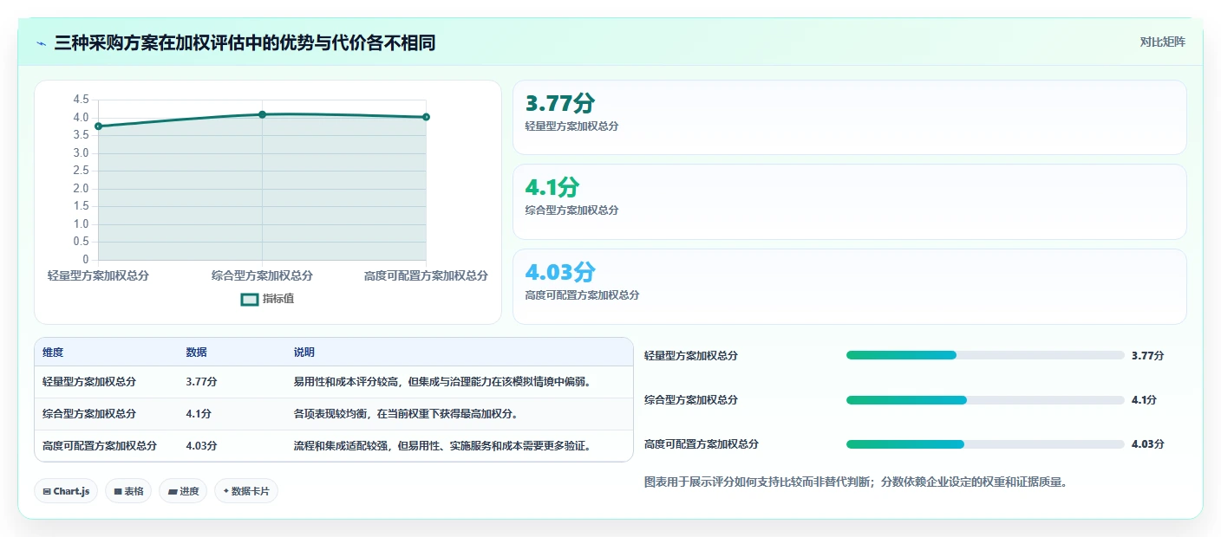The height and width of the screenshot is (537, 1221).
Task: Click description starting 各项表现较均衡
Action: click(x=406, y=414)
